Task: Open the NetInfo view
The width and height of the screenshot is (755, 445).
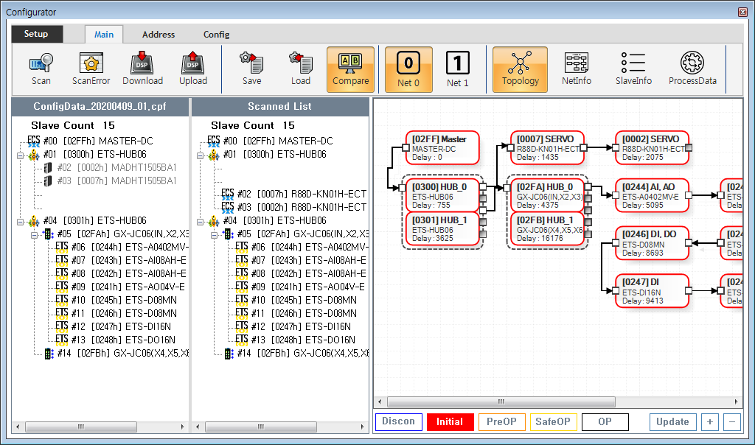Action: pos(576,69)
